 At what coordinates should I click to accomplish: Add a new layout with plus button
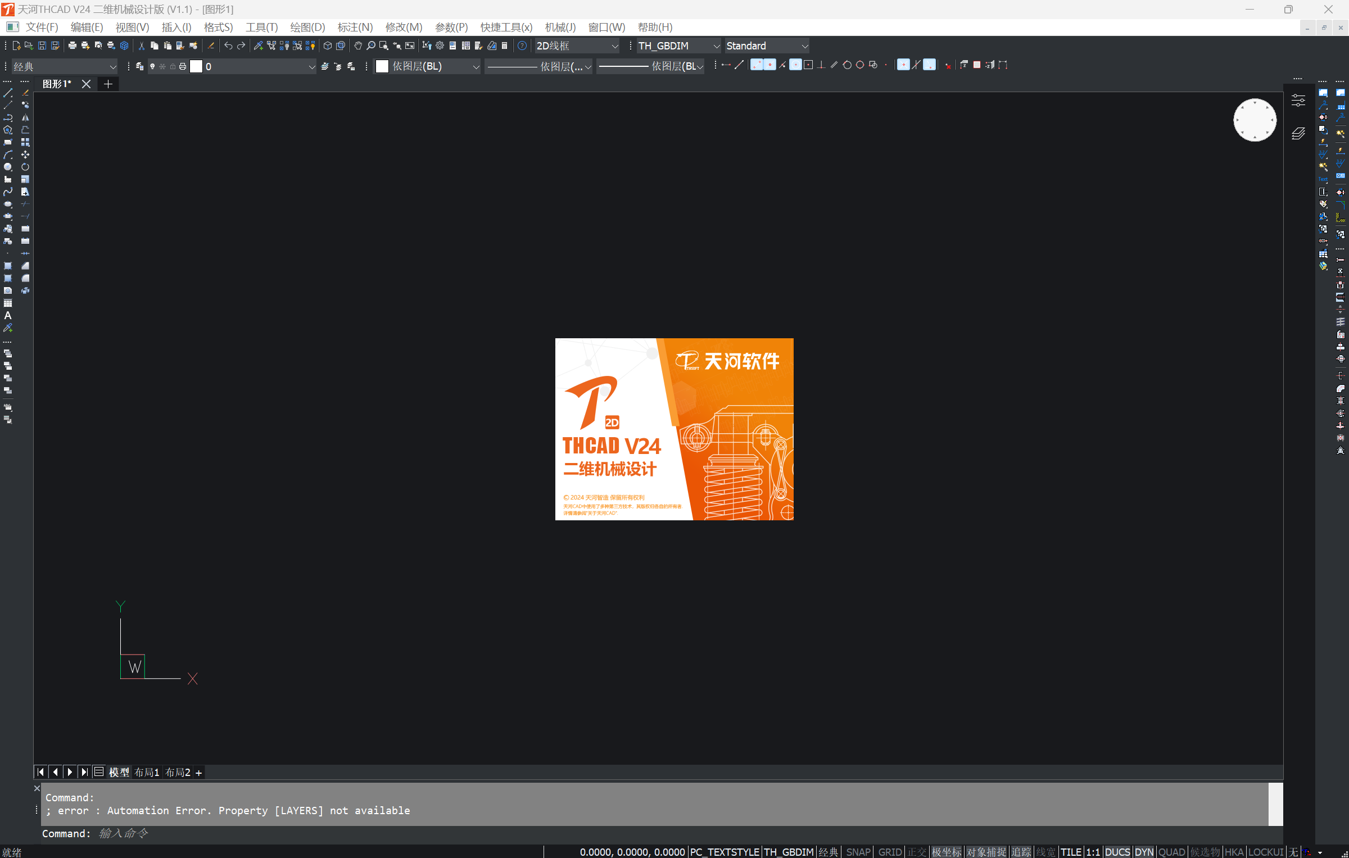coord(198,773)
